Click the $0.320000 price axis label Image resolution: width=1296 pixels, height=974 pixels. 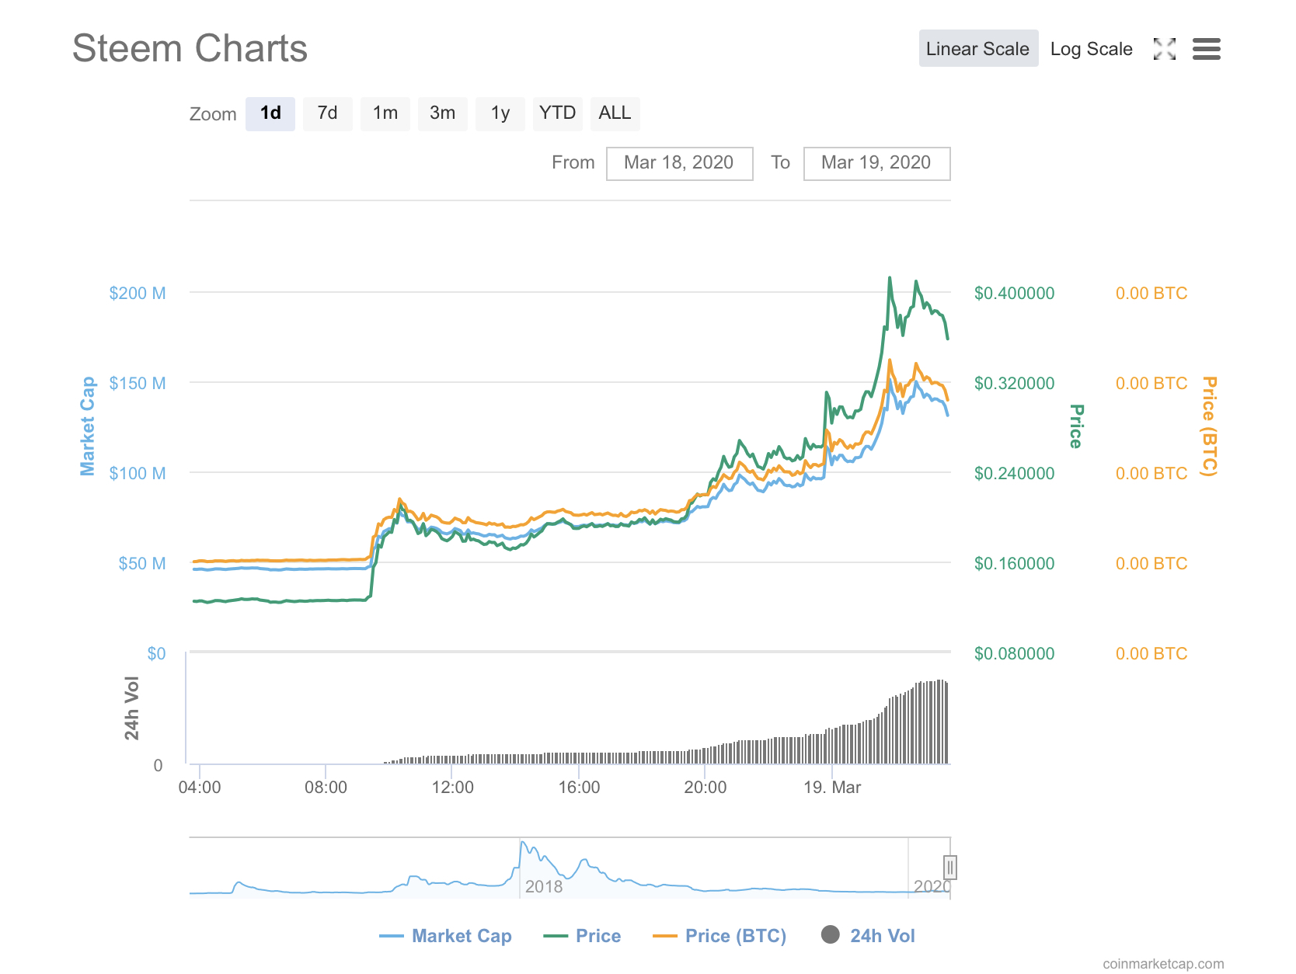click(x=1014, y=384)
